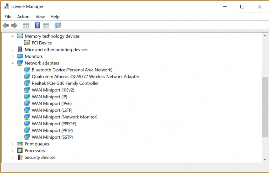Click the Security devices key icon

pos(20,157)
